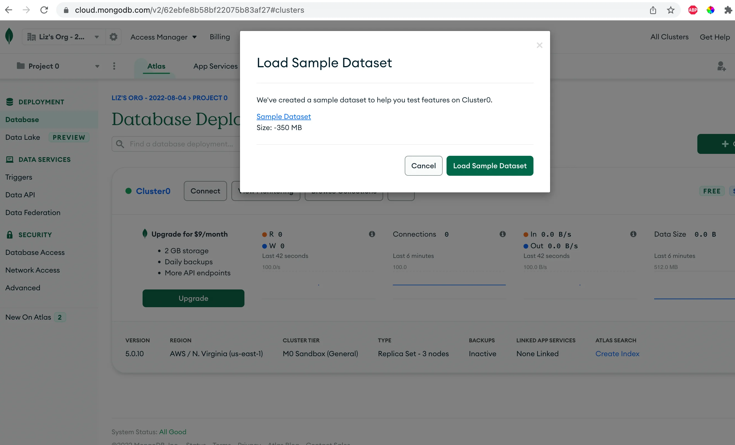Open Get Help menu
The height and width of the screenshot is (445, 735).
click(x=715, y=37)
